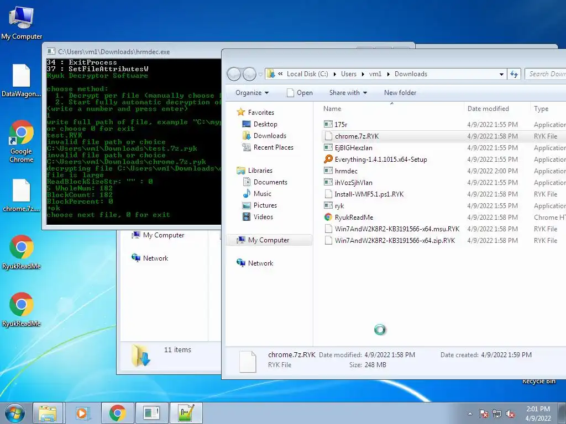The width and height of the screenshot is (566, 424).
Task: Open My Computer desktop icon
Action: coord(22,23)
